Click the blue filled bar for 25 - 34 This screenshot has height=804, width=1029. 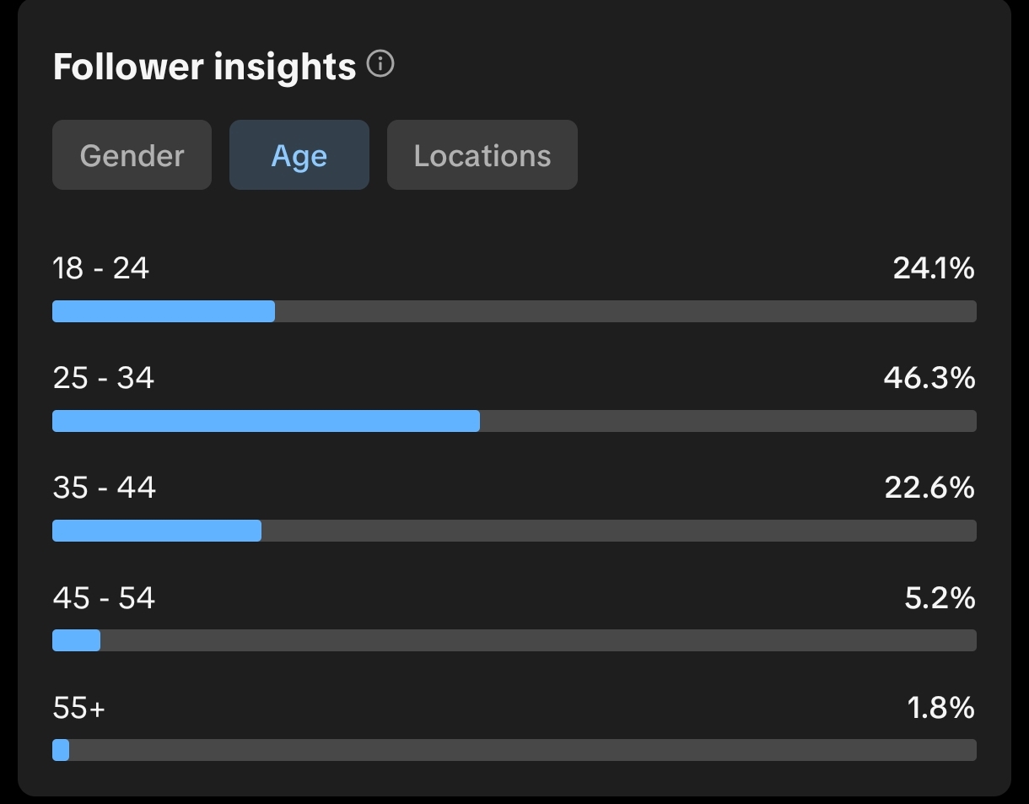[x=266, y=421]
